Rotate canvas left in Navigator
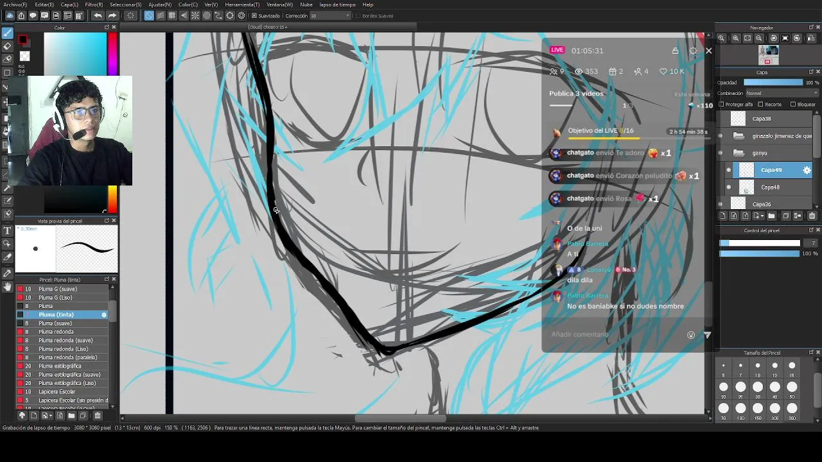This screenshot has height=462, width=822. 773,38
